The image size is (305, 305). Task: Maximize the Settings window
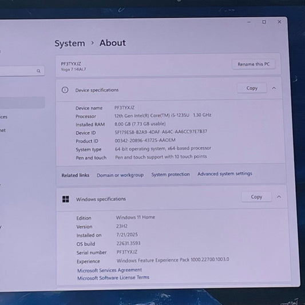coord(264,22)
